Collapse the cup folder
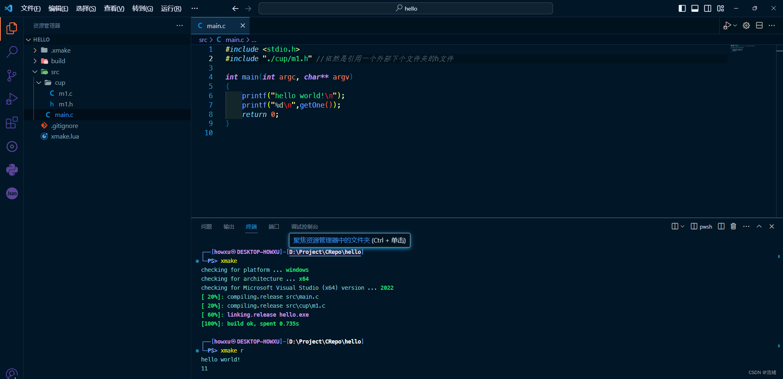This screenshot has height=379, width=783. tap(60, 83)
